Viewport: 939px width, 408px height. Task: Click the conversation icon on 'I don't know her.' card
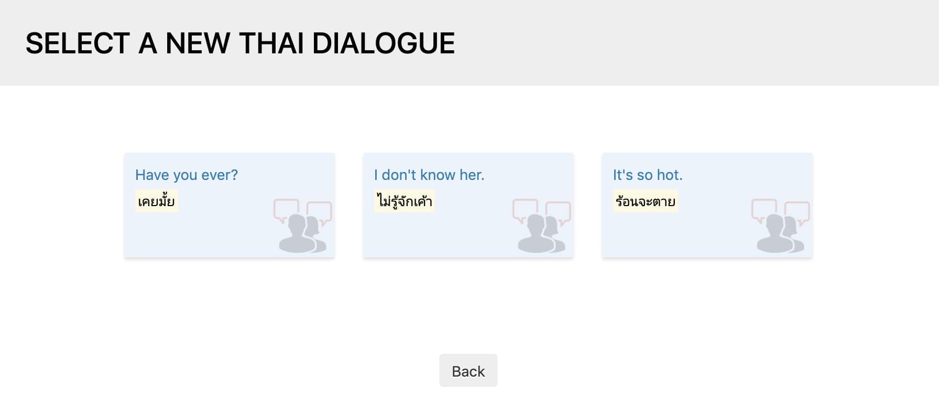pos(541,226)
